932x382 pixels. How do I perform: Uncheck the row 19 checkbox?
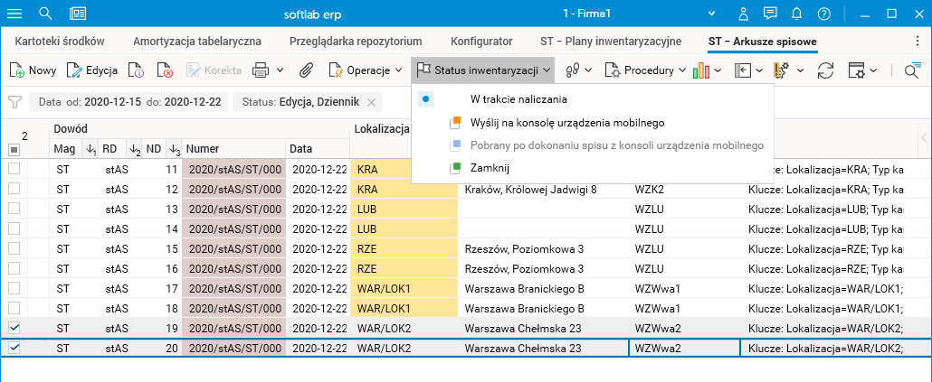[x=14, y=328]
